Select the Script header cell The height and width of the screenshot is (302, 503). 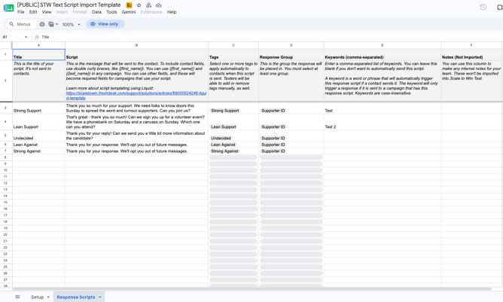coord(136,54)
